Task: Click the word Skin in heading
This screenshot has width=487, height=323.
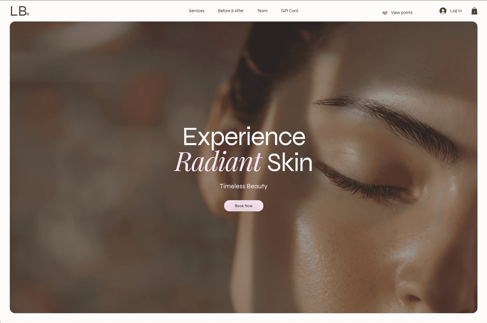Action: coord(290,163)
